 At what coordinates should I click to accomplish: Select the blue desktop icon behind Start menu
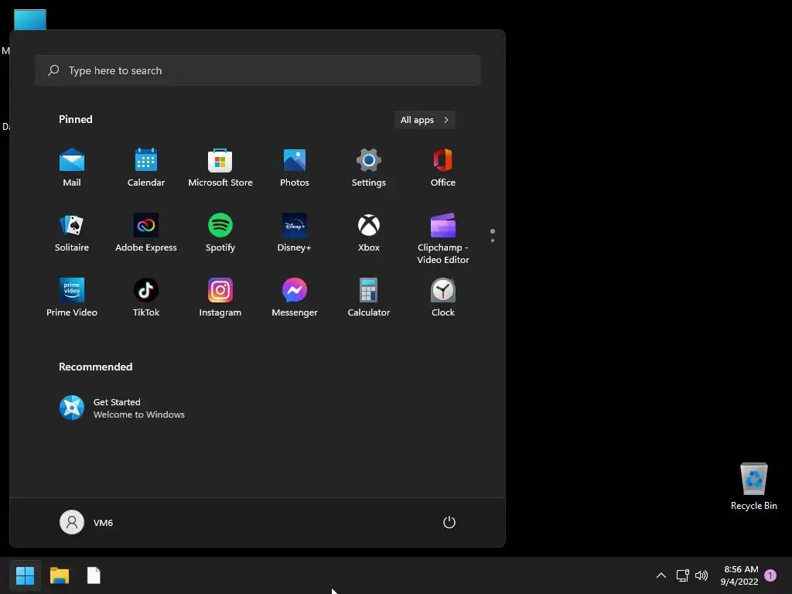click(x=30, y=19)
